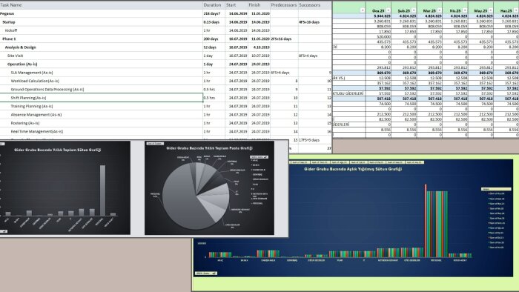519x292 pixels.
Task: Select the yearly total column chart title
Action: [x=57, y=150]
